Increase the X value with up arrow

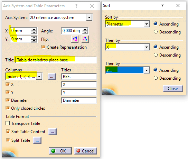click(x=34, y=29)
